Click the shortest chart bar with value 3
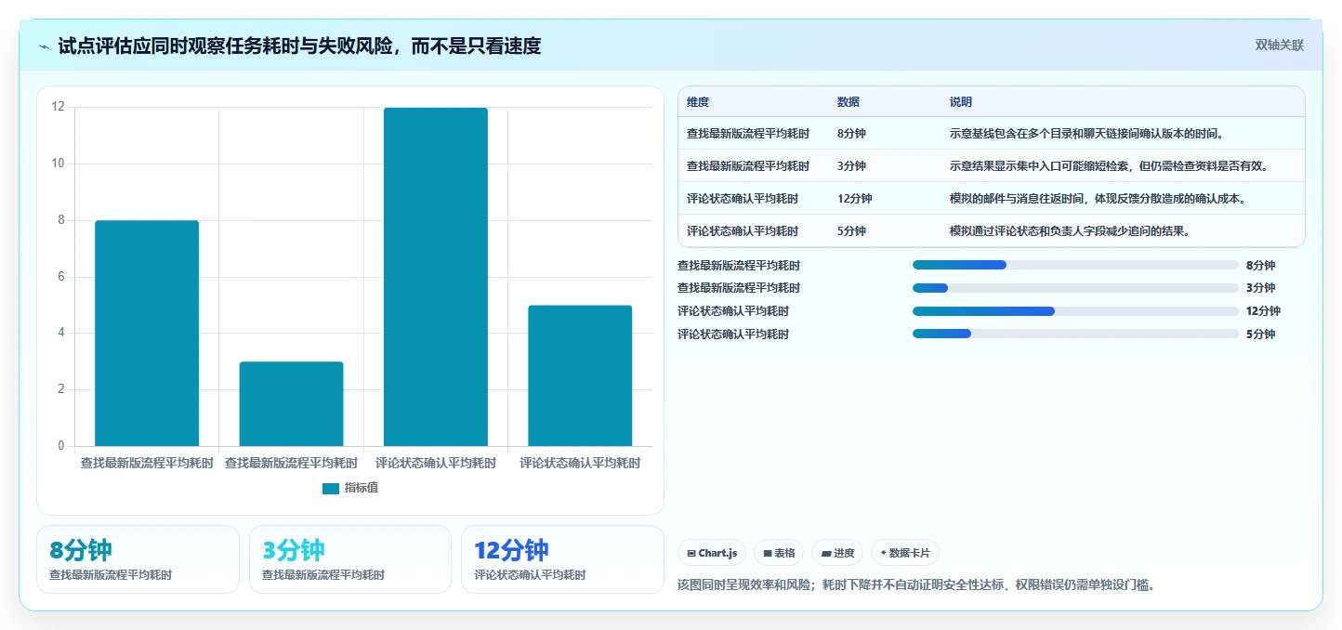Screen dimensions: 1342x630 pyautogui.click(x=291, y=404)
